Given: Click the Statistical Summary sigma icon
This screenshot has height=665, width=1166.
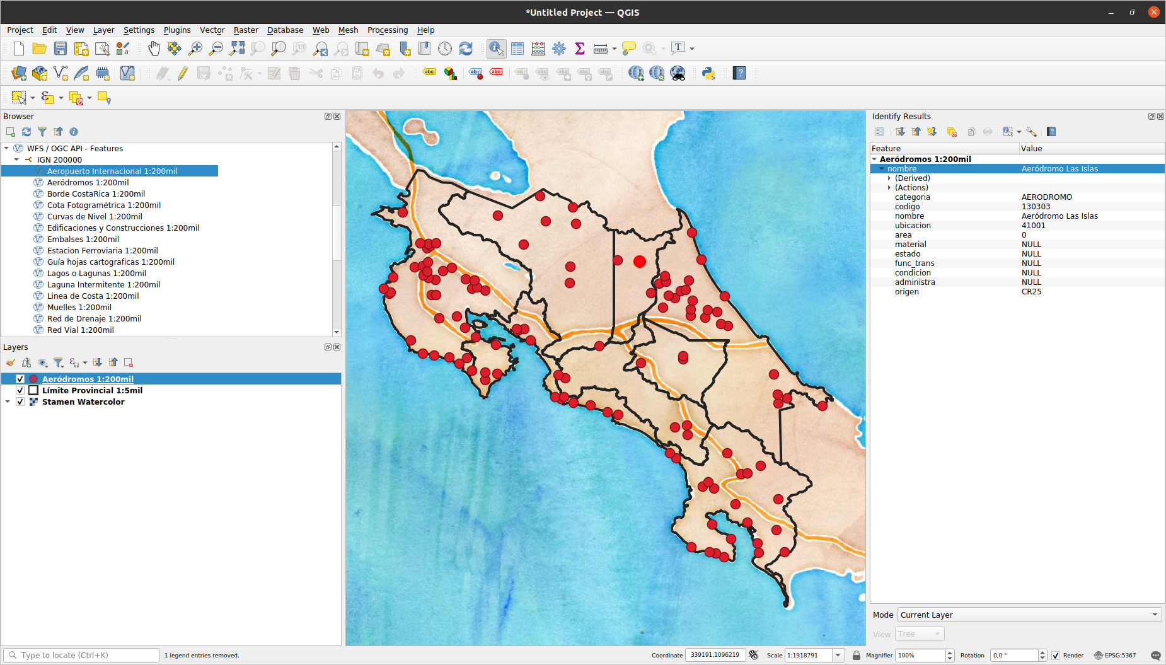Looking at the screenshot, I should (x=580, y=49).
